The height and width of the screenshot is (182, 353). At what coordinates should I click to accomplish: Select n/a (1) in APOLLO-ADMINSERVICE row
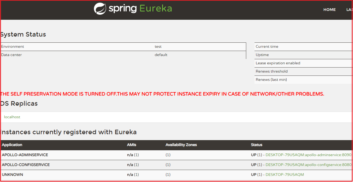pos(133,155)
